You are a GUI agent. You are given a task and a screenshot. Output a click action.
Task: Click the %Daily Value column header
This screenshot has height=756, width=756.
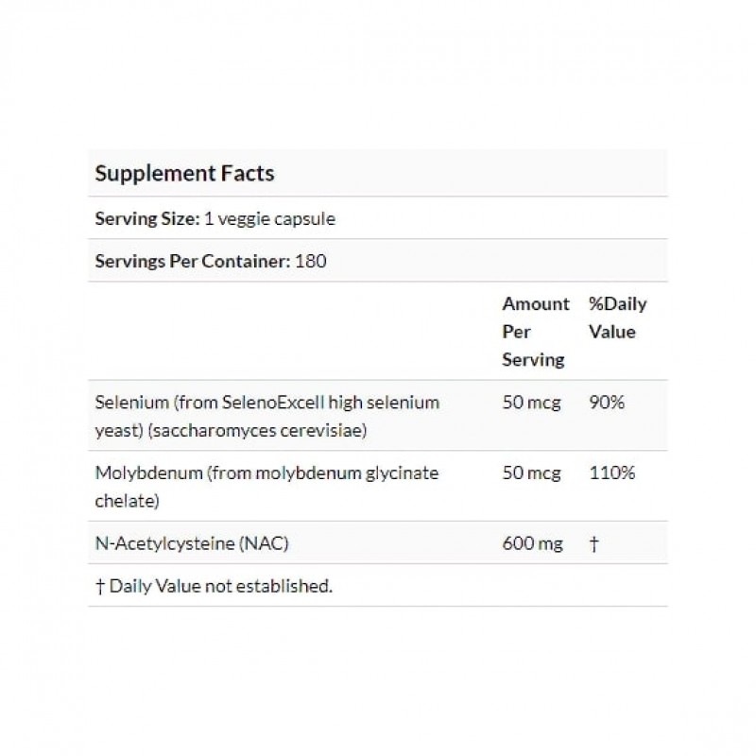pos(617,318)
